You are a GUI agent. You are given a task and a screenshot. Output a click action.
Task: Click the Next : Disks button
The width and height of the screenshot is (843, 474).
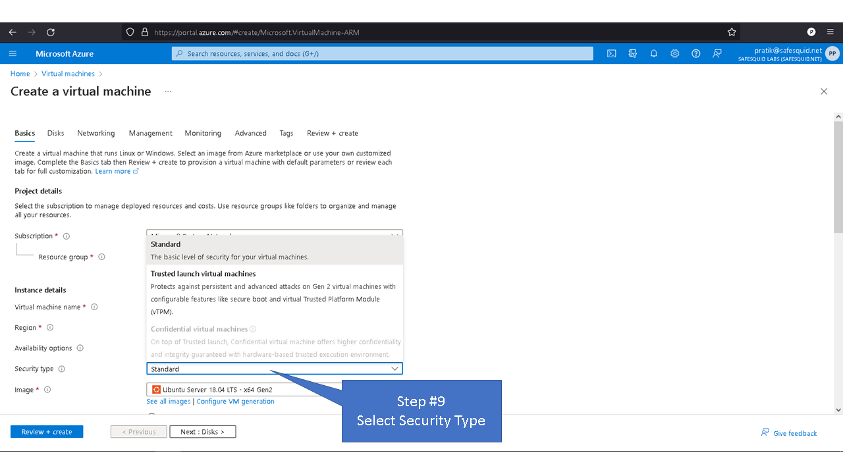[x=203, y=432]
